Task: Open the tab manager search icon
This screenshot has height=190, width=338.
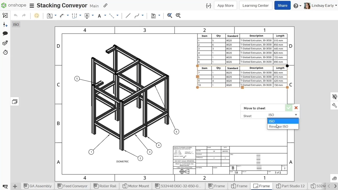Action: 5,186
